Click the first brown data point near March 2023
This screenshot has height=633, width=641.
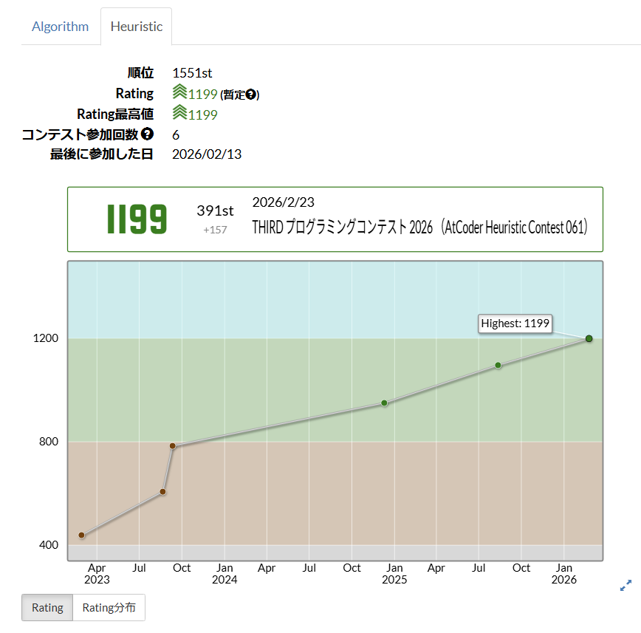(81, 536)
